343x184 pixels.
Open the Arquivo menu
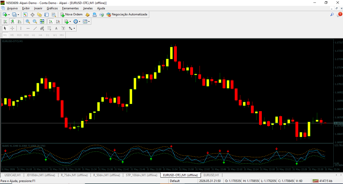click(12, 8)
